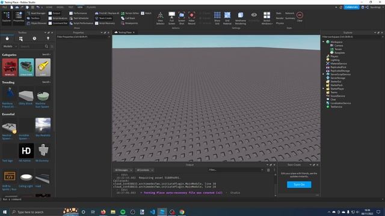Show Summary stats

pos(290,18)
